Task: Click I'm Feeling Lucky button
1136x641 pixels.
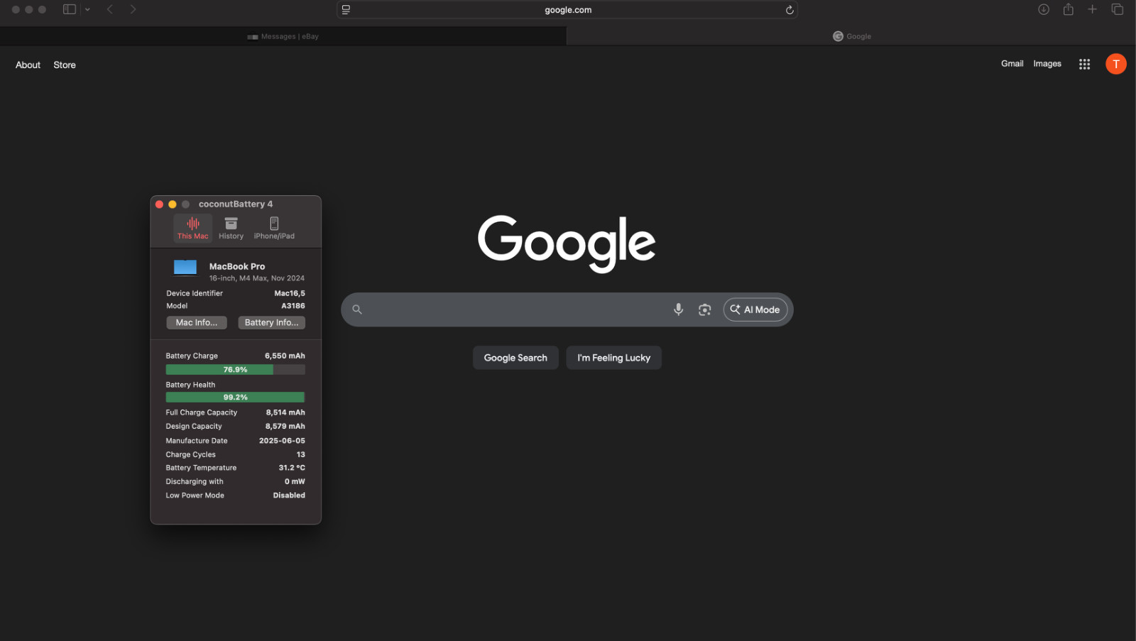Action: coord(614,358)
